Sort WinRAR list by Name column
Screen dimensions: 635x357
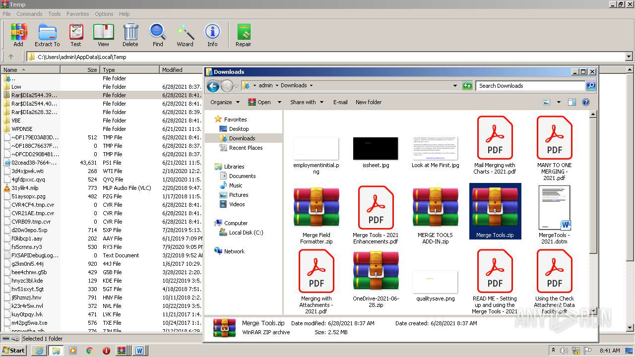(31, 70)
